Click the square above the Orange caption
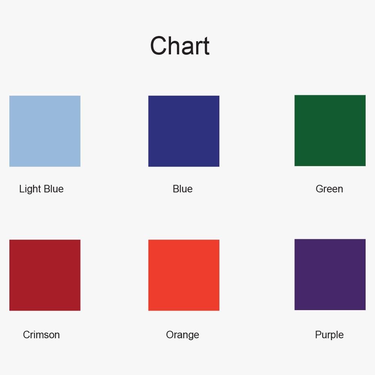375x375 pixels. point(184,275)
